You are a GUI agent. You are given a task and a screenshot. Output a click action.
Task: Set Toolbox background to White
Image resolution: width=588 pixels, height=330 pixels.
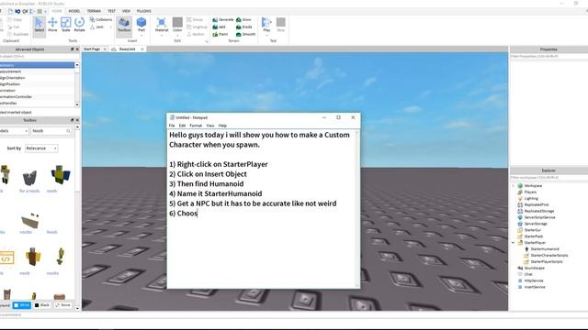click(x=22, y=305)
